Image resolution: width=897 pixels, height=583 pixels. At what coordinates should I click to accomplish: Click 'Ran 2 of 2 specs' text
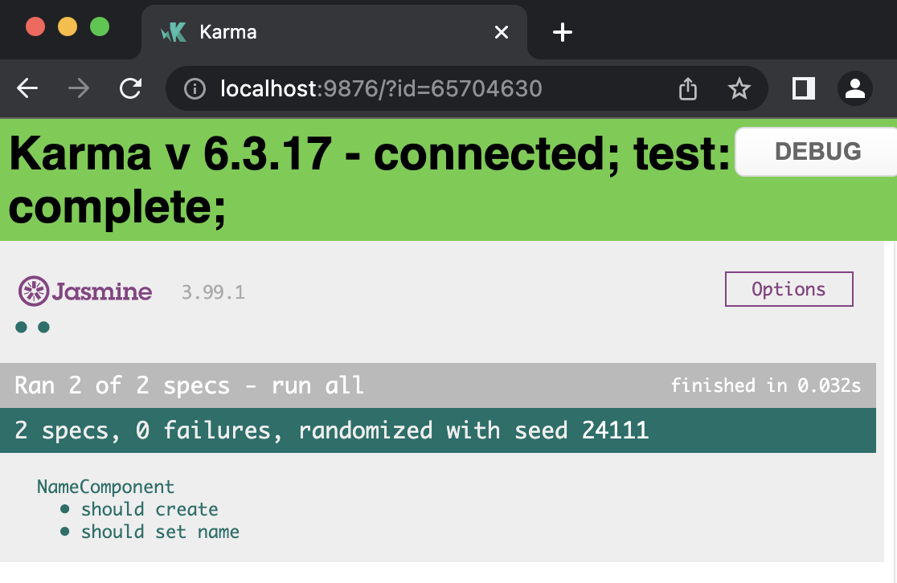coord(122,385)
